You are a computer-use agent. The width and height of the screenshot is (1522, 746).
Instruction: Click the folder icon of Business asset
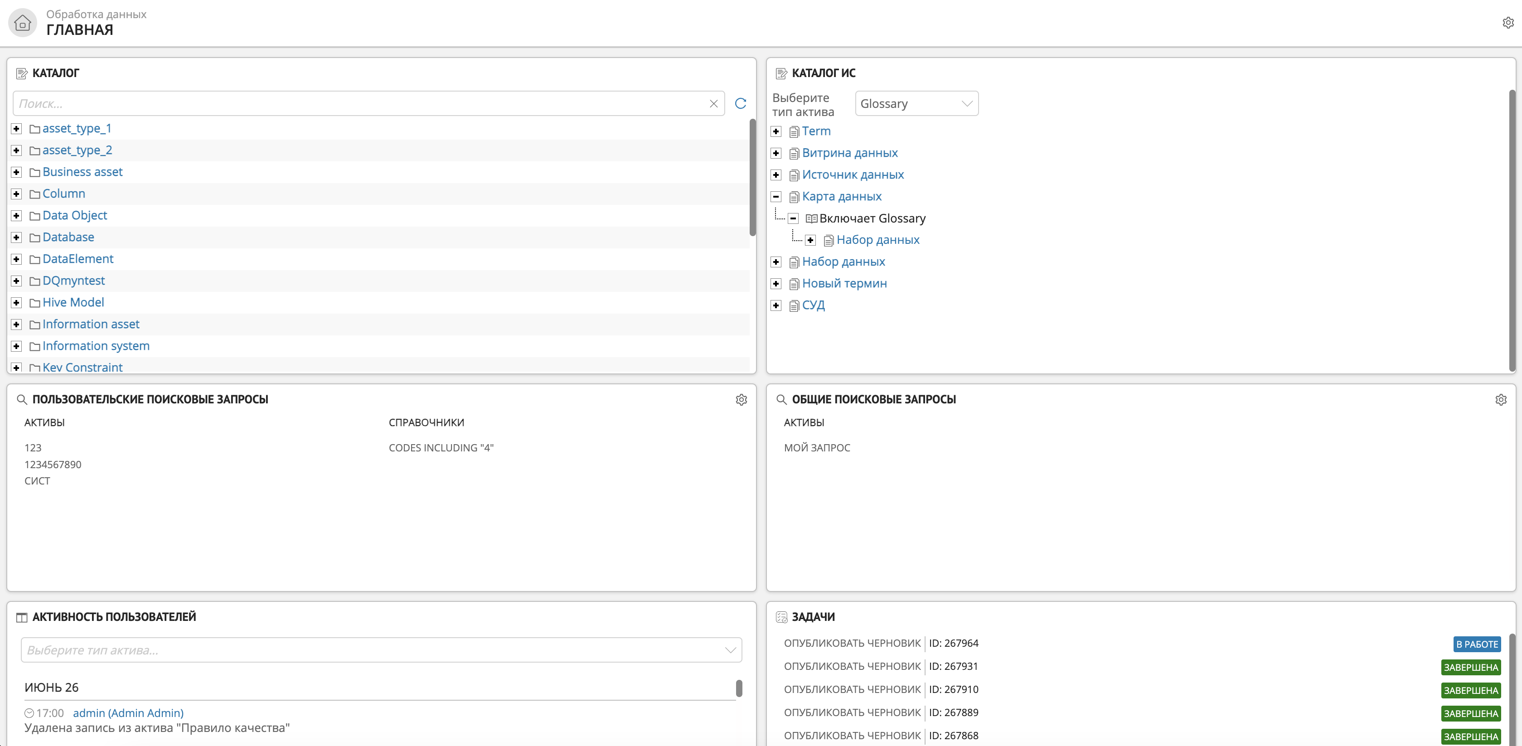pos(35,173)
